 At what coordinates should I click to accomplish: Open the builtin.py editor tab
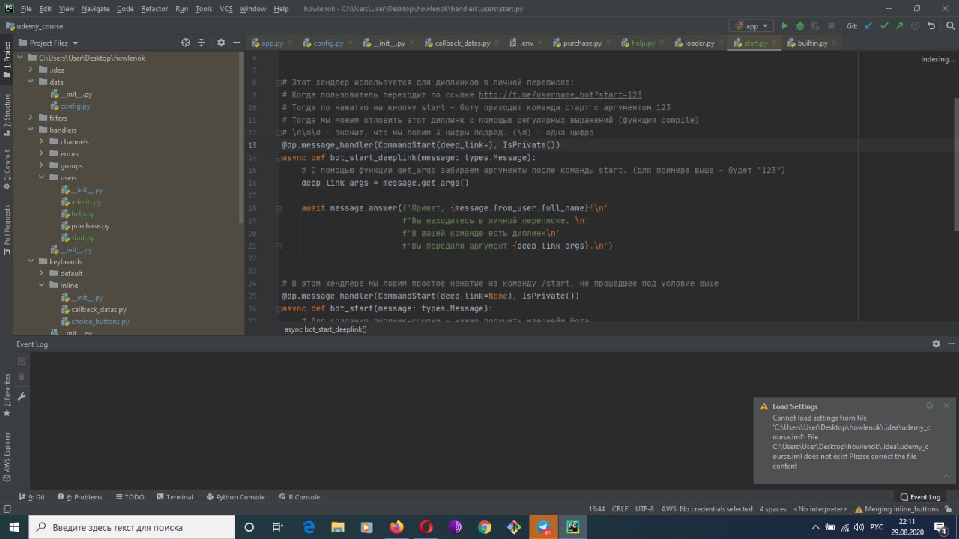(x=812, y=43)
